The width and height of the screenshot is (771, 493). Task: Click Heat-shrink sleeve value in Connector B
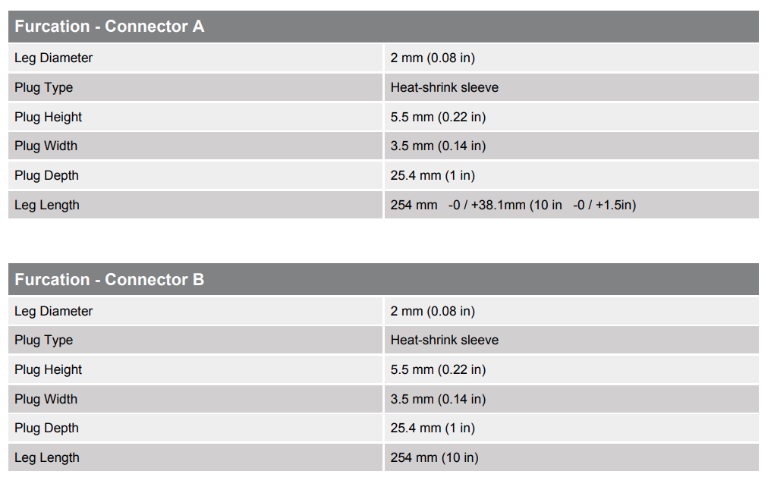click(445, 340)
